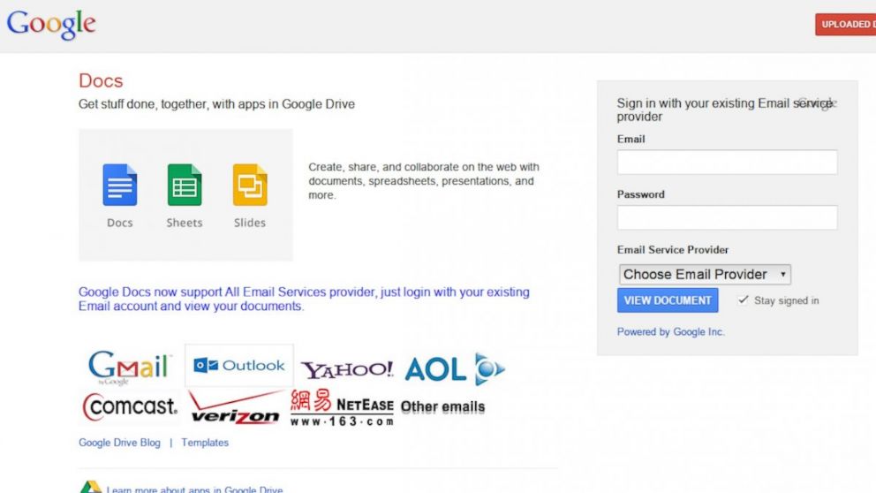This screenshot has width=876, height=493.
Task: Choose the Other emails option
Action: [442, 407]
